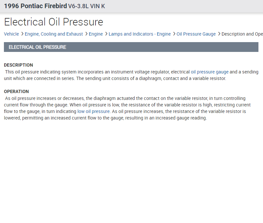Image resolution: width=263 pixels, height=223 pixels.
Task: Click the chevron before Description and Operation
Action: point(219,34)
